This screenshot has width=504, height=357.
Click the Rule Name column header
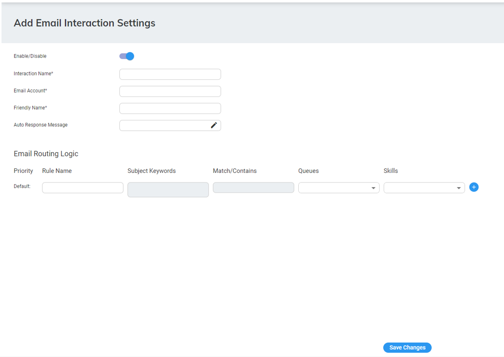tap(57, 171)
